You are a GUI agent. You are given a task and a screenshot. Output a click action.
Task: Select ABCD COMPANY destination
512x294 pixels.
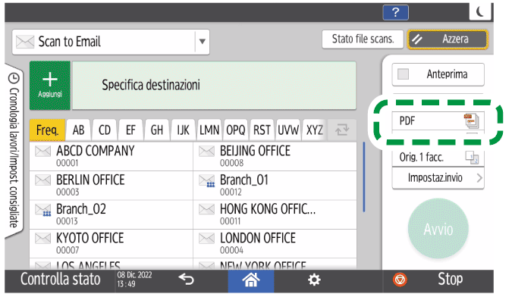coord(112,156)
